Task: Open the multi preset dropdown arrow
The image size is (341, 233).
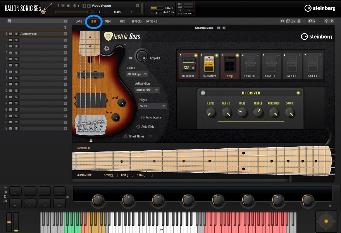Action: (65, 21)
